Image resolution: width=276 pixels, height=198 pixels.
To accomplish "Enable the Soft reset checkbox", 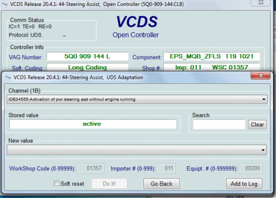I will click(56, 183).
